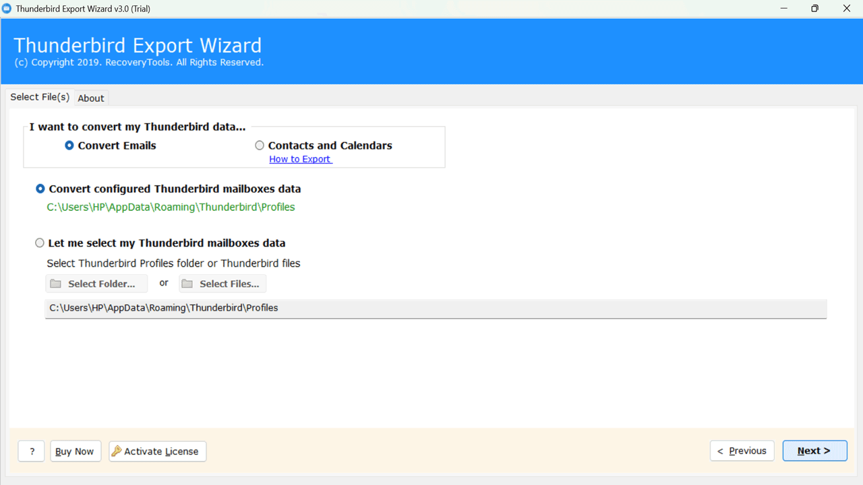Select the Convert Emails radio option
The height and width of the screenshot is (485, 863).
[111, 145]
